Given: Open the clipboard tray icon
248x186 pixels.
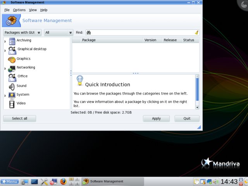Looking at the screenshot, I should 196,182.
